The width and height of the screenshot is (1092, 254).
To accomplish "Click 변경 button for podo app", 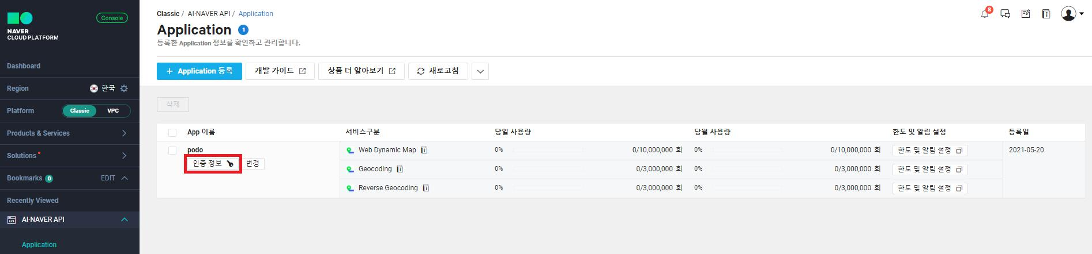I will 253,164.
